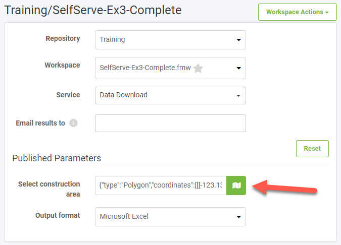The height and width of the screenshot is (245, 341).
Task: Click the construction area polygon text field
Action: click(161, 186)
